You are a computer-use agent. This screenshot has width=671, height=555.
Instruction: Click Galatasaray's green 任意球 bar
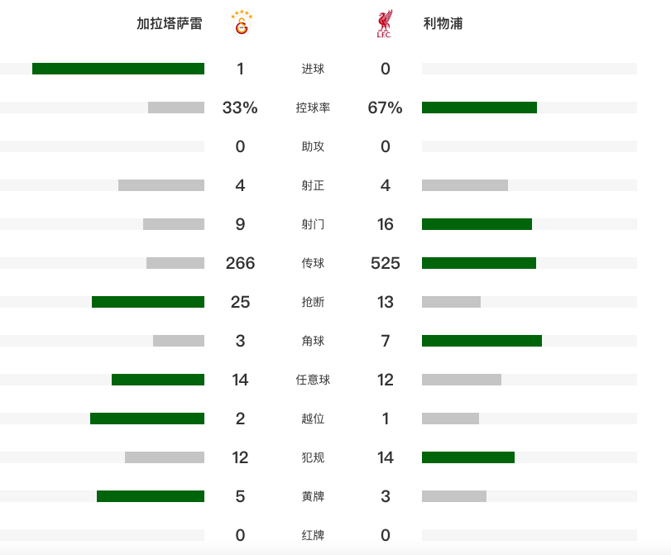pos(158,380)
